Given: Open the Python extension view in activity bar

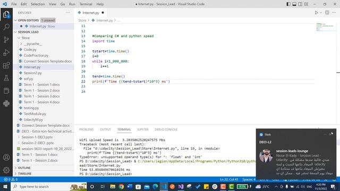Looking at the screenshot, I should click(6, 103).
